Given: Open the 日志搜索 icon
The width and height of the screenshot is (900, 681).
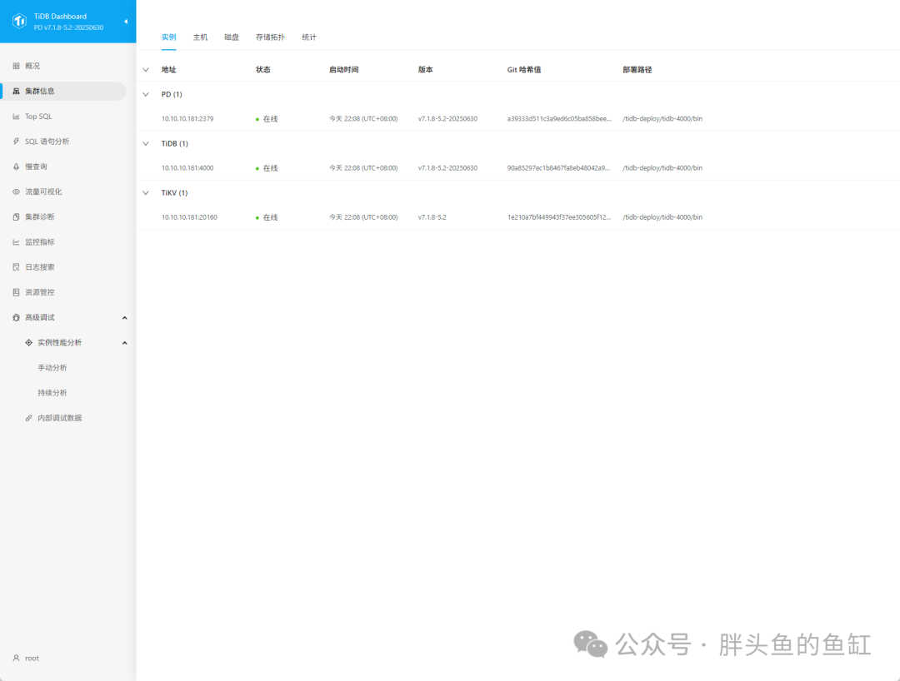Looking at the screenshot, I should click(x=16, y=267).
